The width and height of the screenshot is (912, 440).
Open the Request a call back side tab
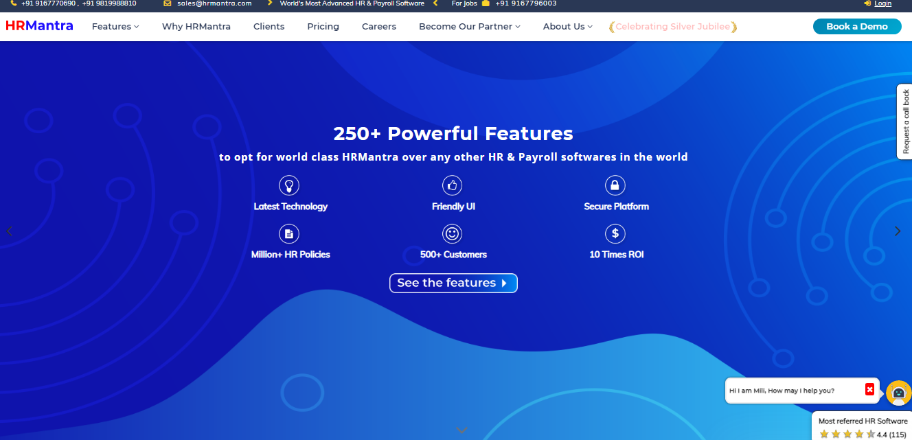(904, 121)
